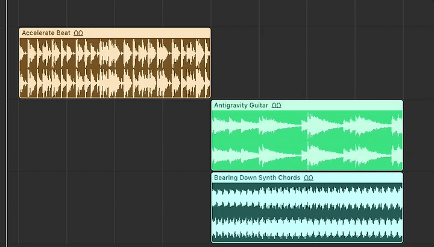Click the loop icon on Antigravity Guitar
Image resolution: width=434 pixels, height=247 pixels.
point(277,105)
